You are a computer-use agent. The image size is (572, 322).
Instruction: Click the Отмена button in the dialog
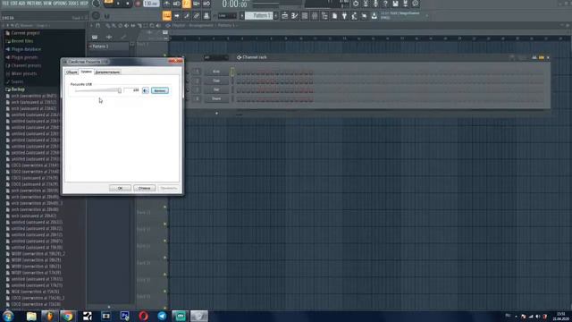pos(145,188)
